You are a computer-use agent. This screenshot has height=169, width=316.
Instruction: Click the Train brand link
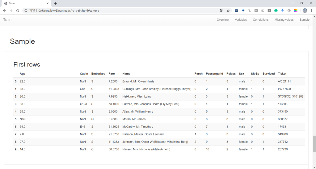click(7, 20)
